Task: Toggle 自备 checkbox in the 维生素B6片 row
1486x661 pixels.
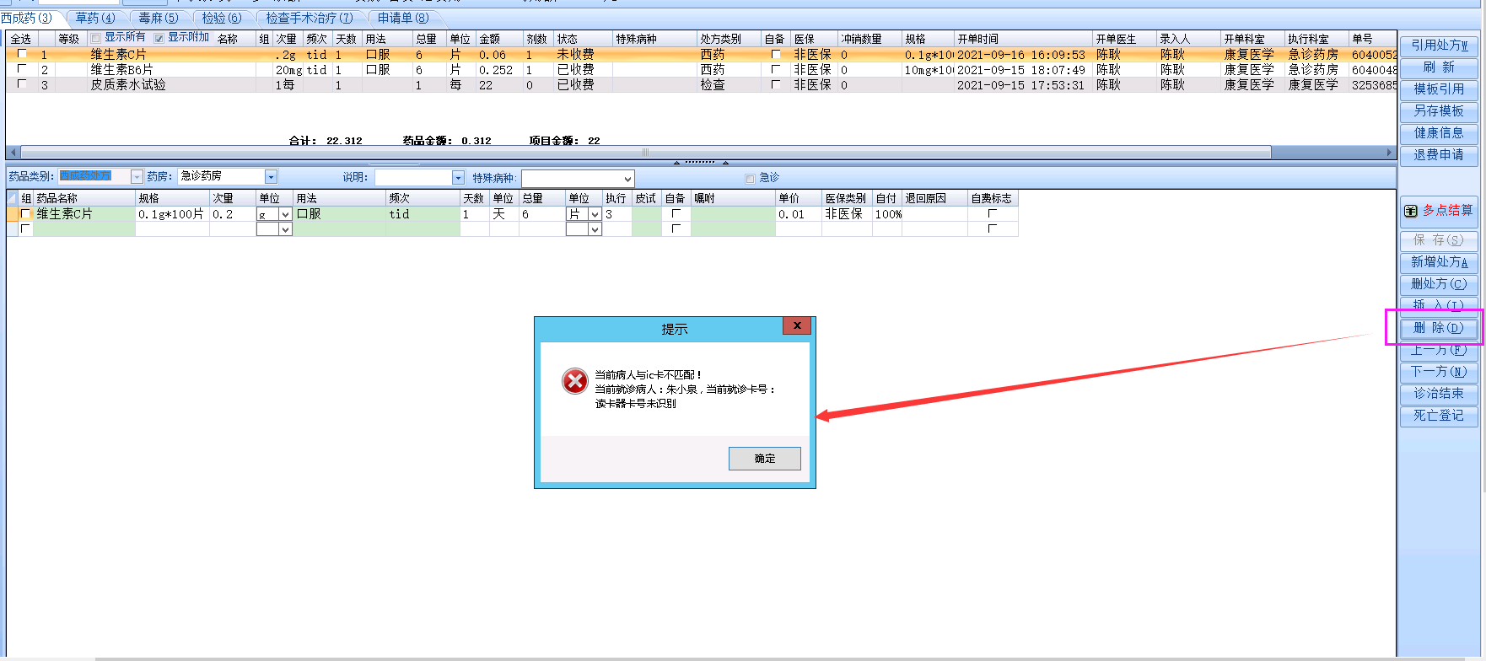Action: click(775, 69)
